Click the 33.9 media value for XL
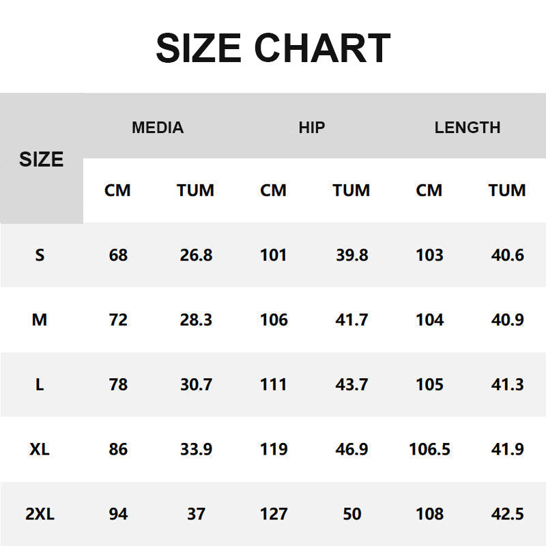The image size is (546, 546). pos(196,449)
